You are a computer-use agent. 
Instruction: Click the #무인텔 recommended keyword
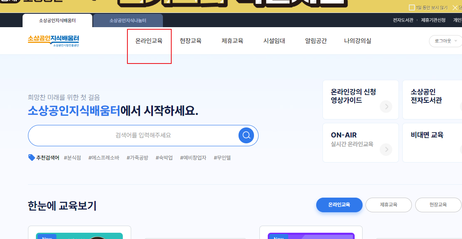tap(222, 158)
